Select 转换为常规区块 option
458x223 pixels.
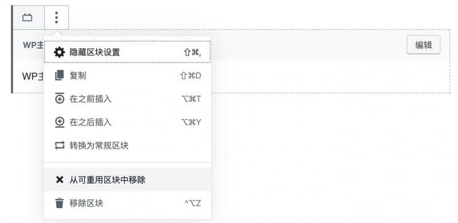(x=127, y=145)
